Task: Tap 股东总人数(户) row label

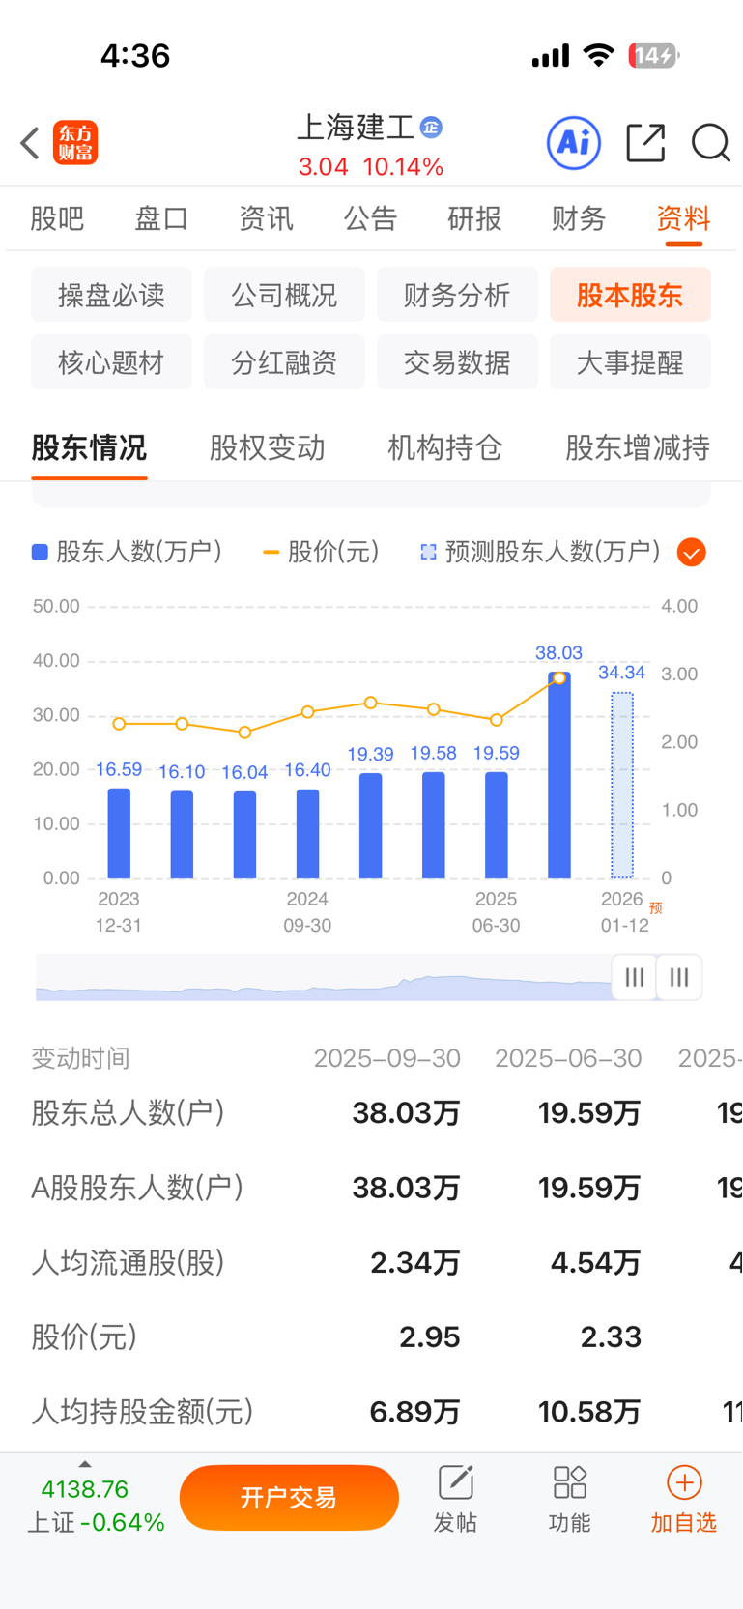Action: click(x=128, y=1112)
